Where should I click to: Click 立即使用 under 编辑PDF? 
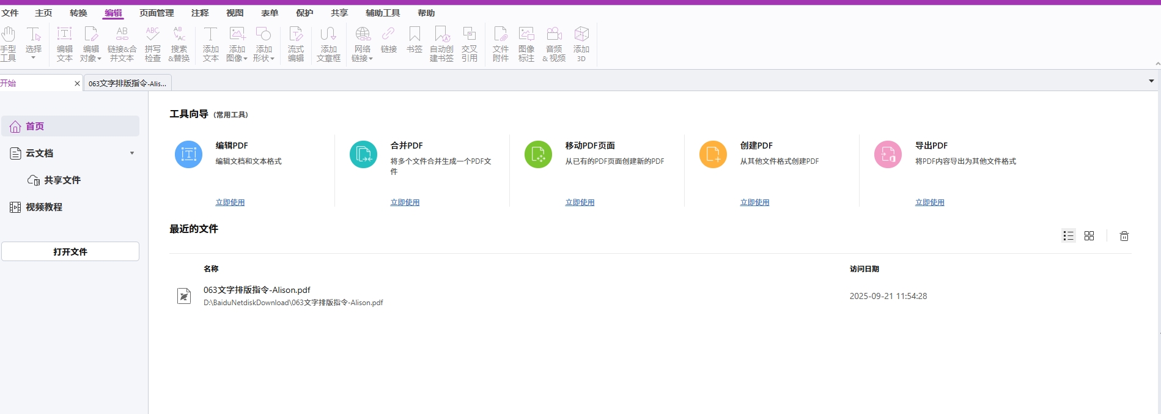(230, 202)
